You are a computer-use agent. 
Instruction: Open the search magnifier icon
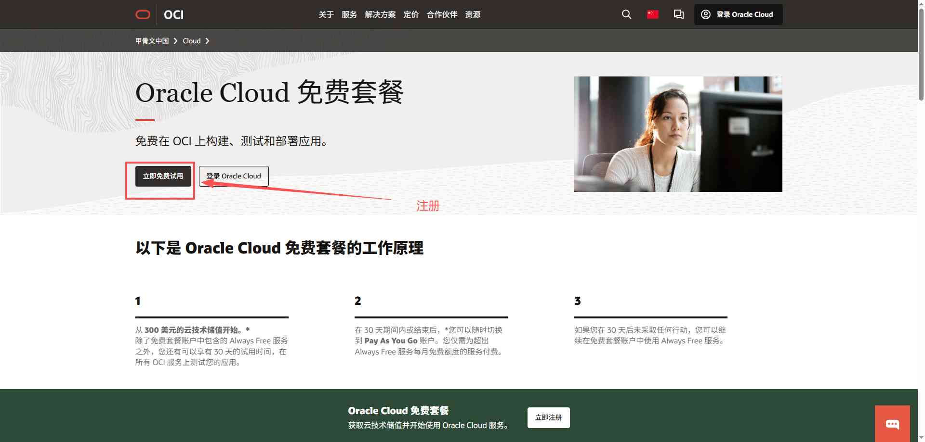[x=626, y=14]
